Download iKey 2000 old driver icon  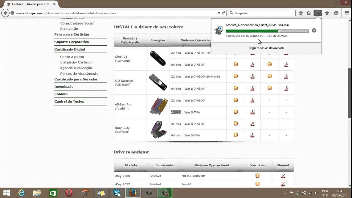coord(257,175)
